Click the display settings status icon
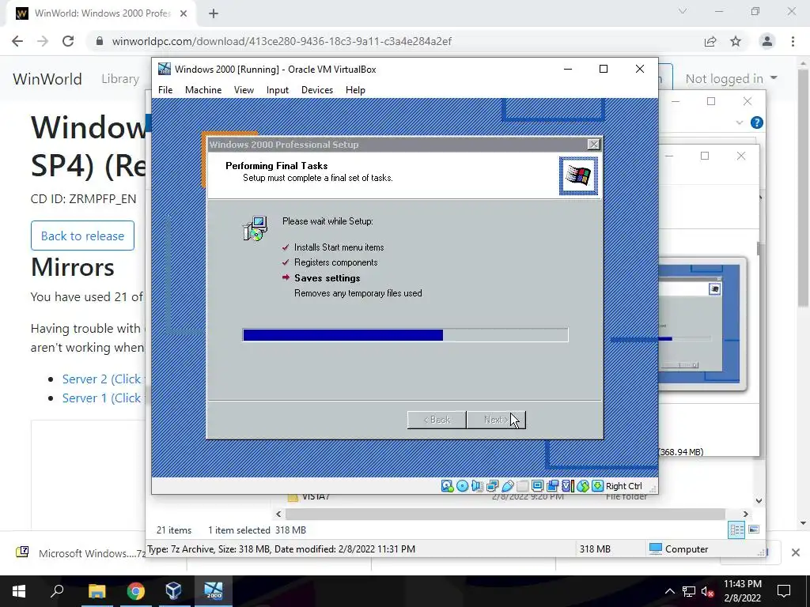Screen dimensions: 810x607 (537, 486)
